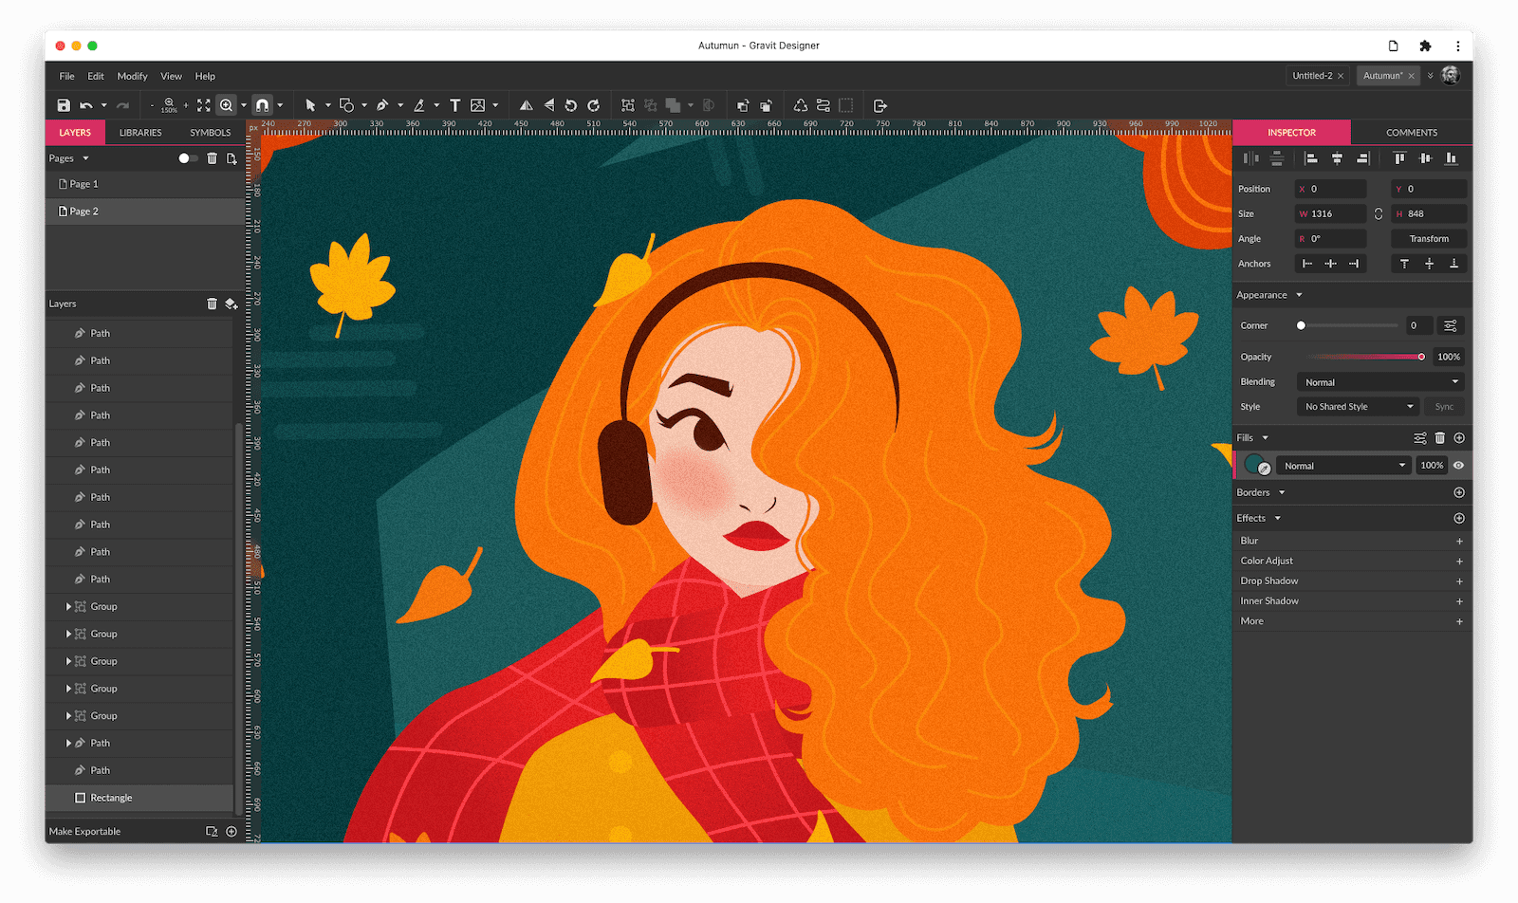Add a Drop Shadow effect
Image resolution: width=1518 pixels, height=903 pixels.
pyautogui.click(x=1459, y=580)
